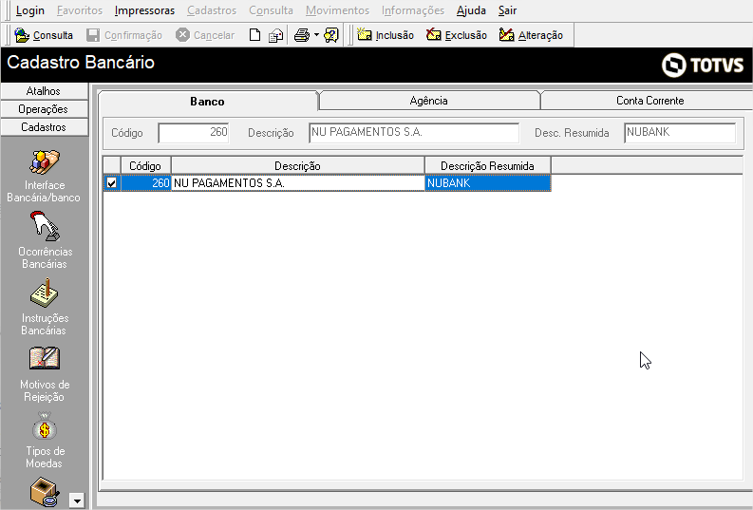Viewport: 753px width, 510px height.
Task: Click the Cancelar toolbar button
Action: (x=205, y=35)
